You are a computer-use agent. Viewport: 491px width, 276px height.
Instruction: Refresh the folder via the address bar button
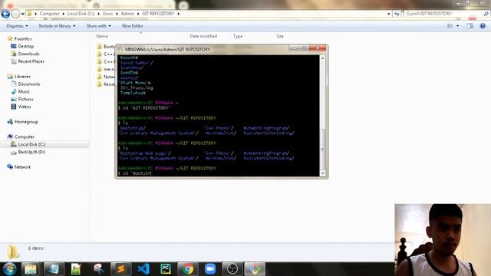[397, 14]
